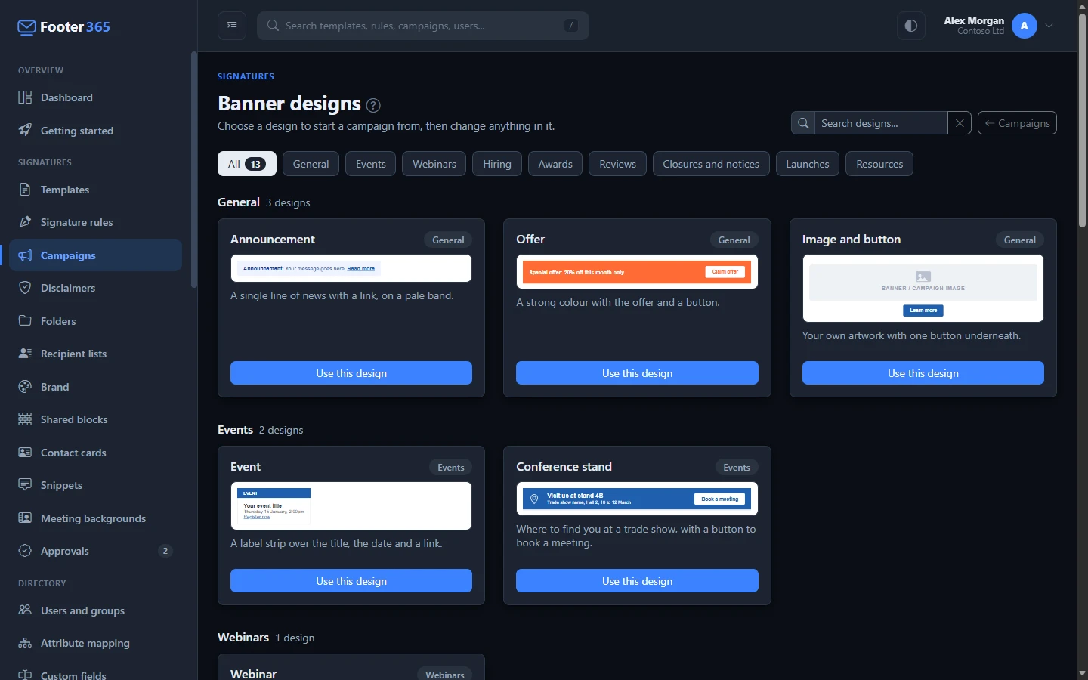The height and width of the screenshot is (680, 1088).
Task: Click the Offer banner preview thumbnail
Action: coord(637,272)
